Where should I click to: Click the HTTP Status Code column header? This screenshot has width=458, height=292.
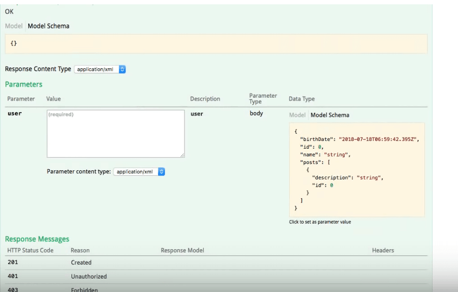30,250
